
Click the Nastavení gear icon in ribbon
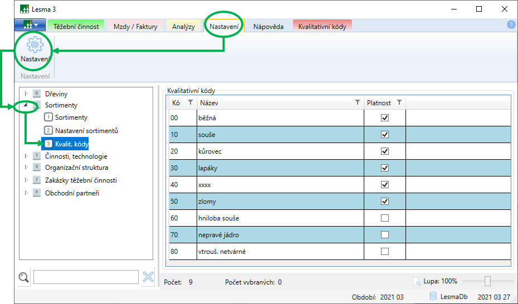pos(35,45)
